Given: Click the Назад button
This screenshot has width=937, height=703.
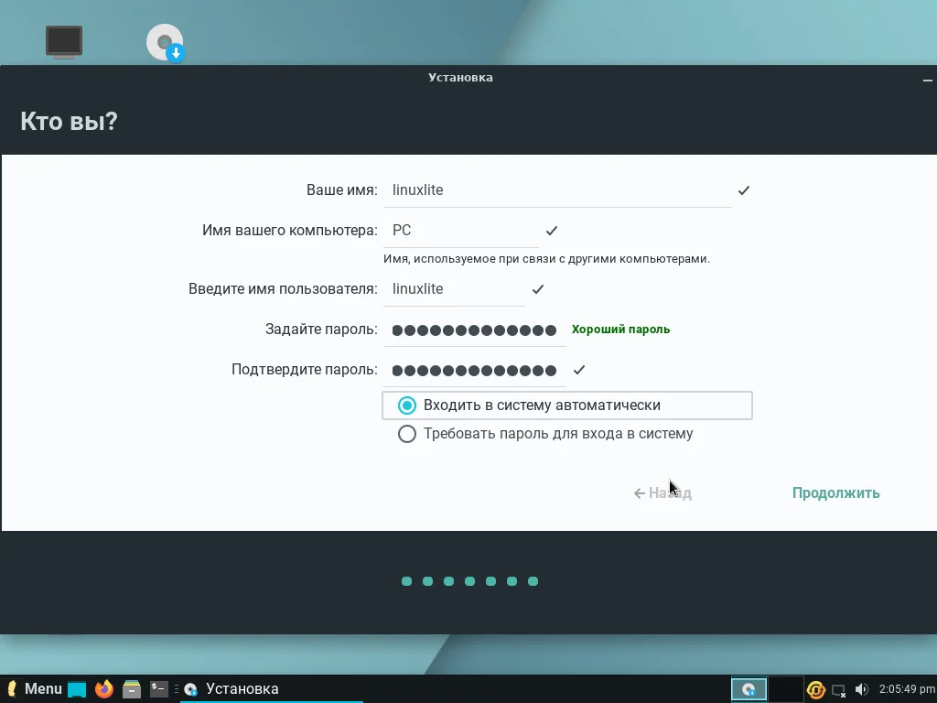Looking at the screenshot, I should [662, 492].
